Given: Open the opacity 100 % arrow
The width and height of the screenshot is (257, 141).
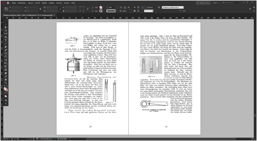Looking at the screenshot, I should (130, 11).
